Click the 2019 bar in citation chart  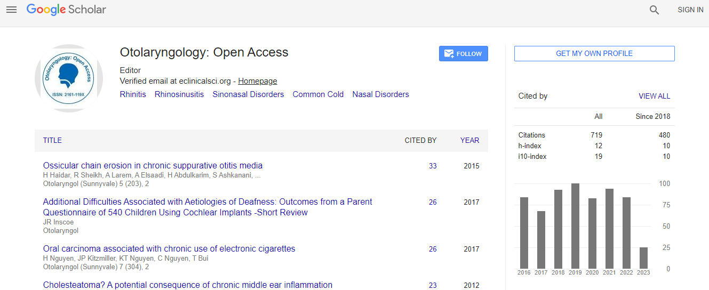(575, 226)
